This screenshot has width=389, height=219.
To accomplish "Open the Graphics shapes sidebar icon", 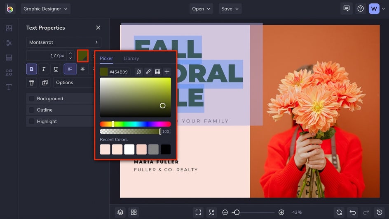I will pyautogui.click(x=9, y=72).
